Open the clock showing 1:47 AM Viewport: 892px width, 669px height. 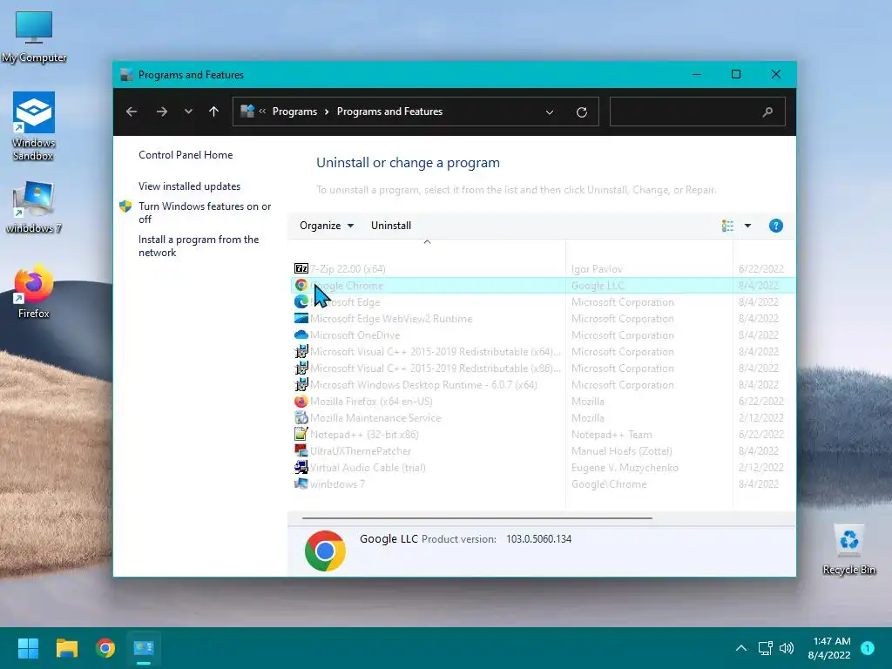point(829,648)
